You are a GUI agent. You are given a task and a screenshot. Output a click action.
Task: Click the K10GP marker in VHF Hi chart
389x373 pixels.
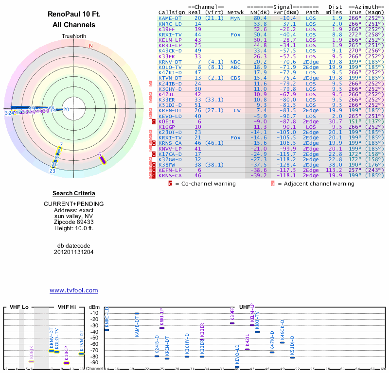click(x=67, y=363)
